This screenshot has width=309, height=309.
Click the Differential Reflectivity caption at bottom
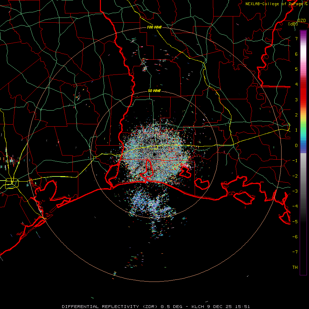[156, 307]
